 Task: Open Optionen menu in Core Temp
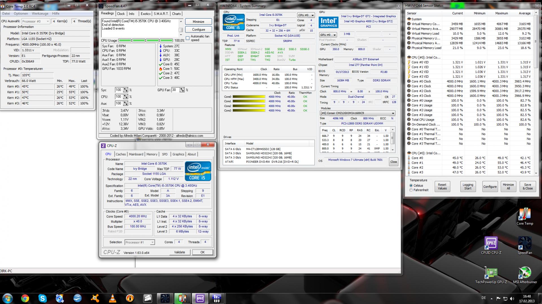(x=21, y=14)
